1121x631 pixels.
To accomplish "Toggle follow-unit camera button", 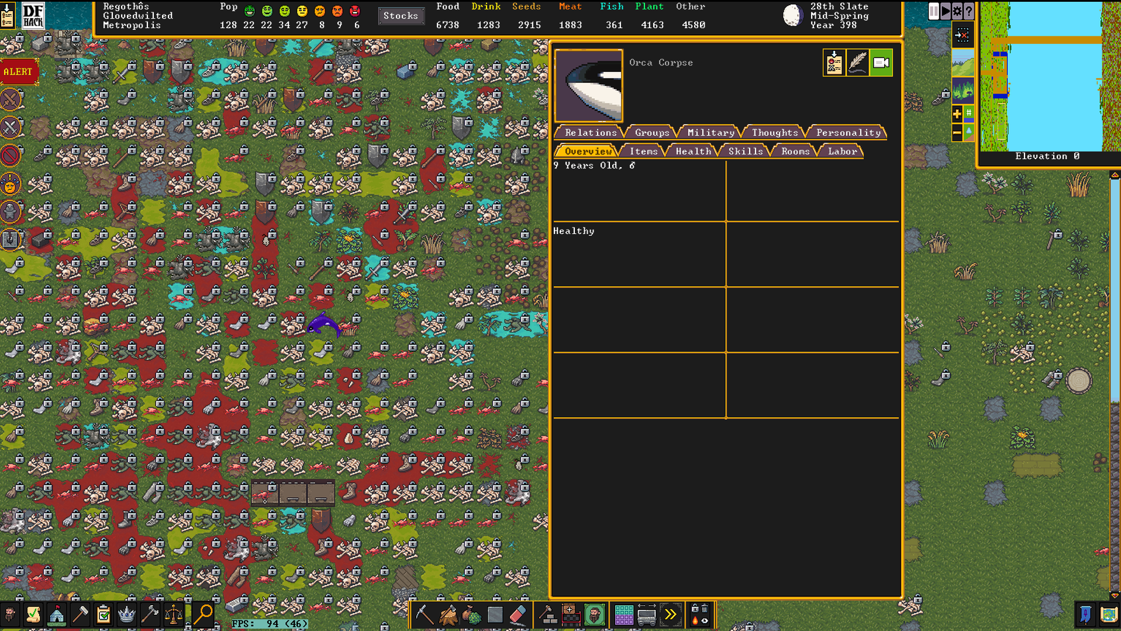I will tap(881, 63).
